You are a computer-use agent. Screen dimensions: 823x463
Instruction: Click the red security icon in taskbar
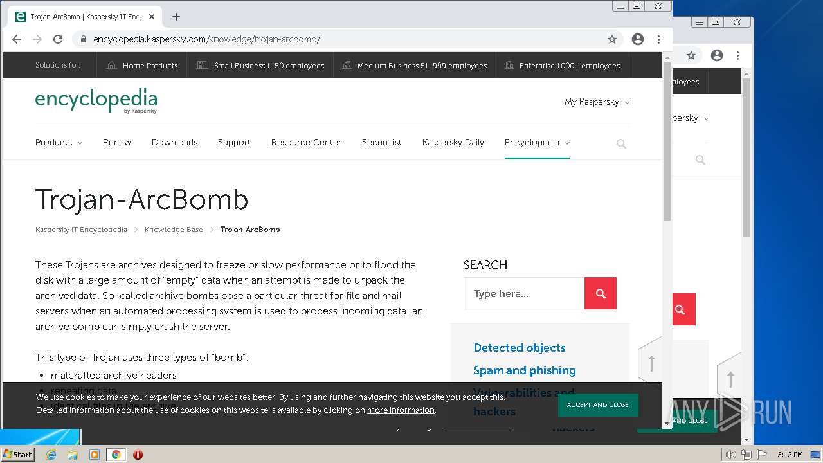(x=138, y=455)
